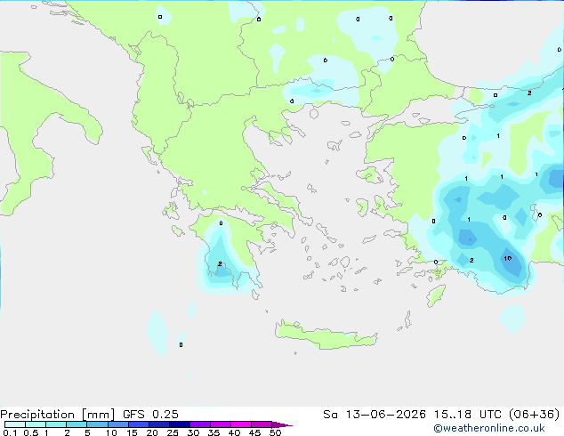Click the island of Crete on the map
Viewport: 564px width, 436px height.
tap(326, 335)
